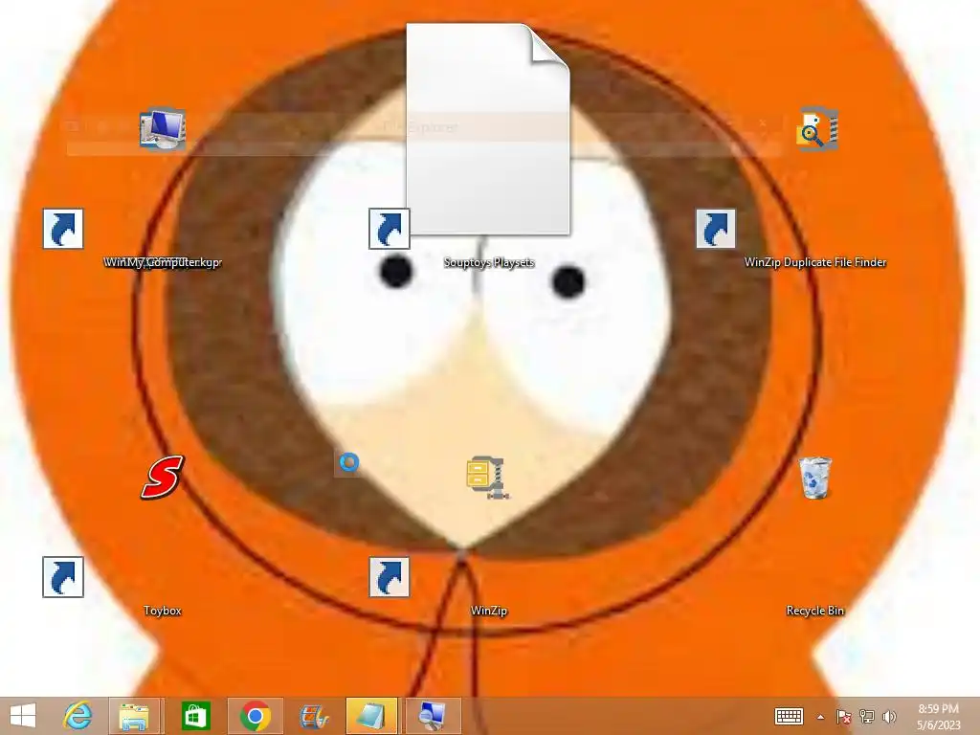
Task: Open the My Computer desktop icon
Action: (163, 129)
